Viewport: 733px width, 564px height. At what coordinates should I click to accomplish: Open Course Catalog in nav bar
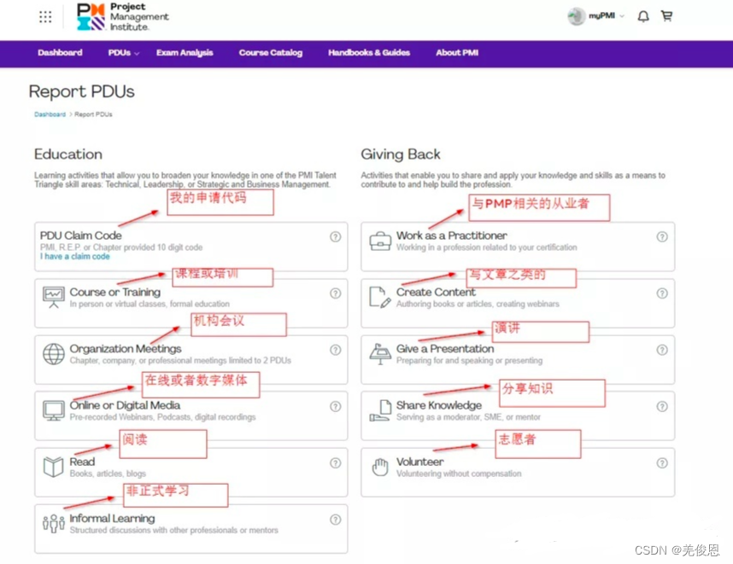coord(271,53)
